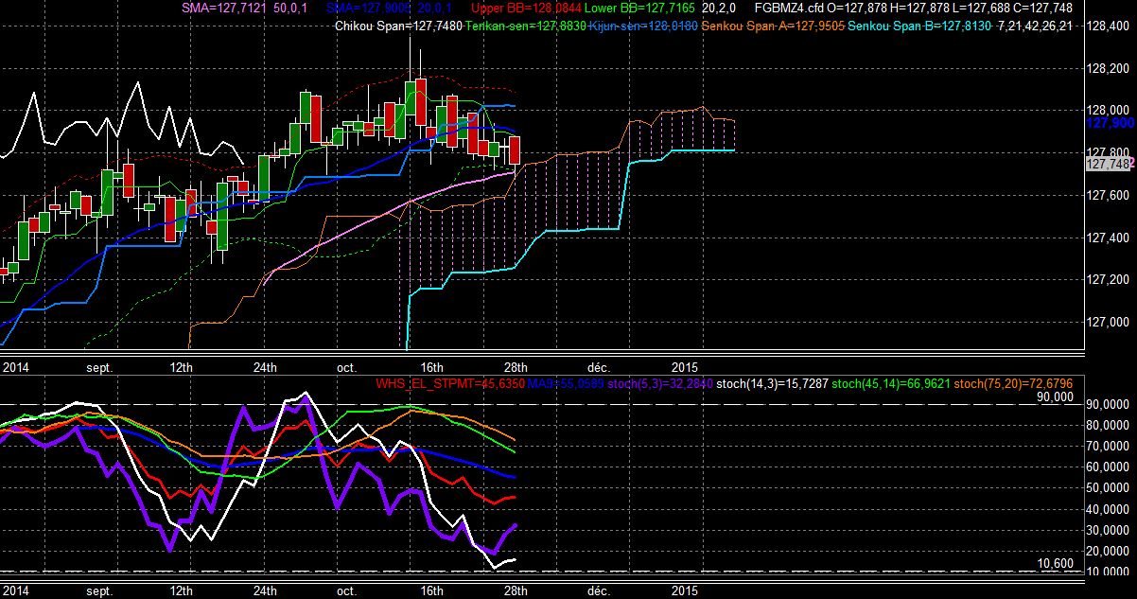Image resolution: width=1137 pixels, height=599 pixels.
Task: Click the déc. label on upper time axis
Action: click(x=599, y=366)
